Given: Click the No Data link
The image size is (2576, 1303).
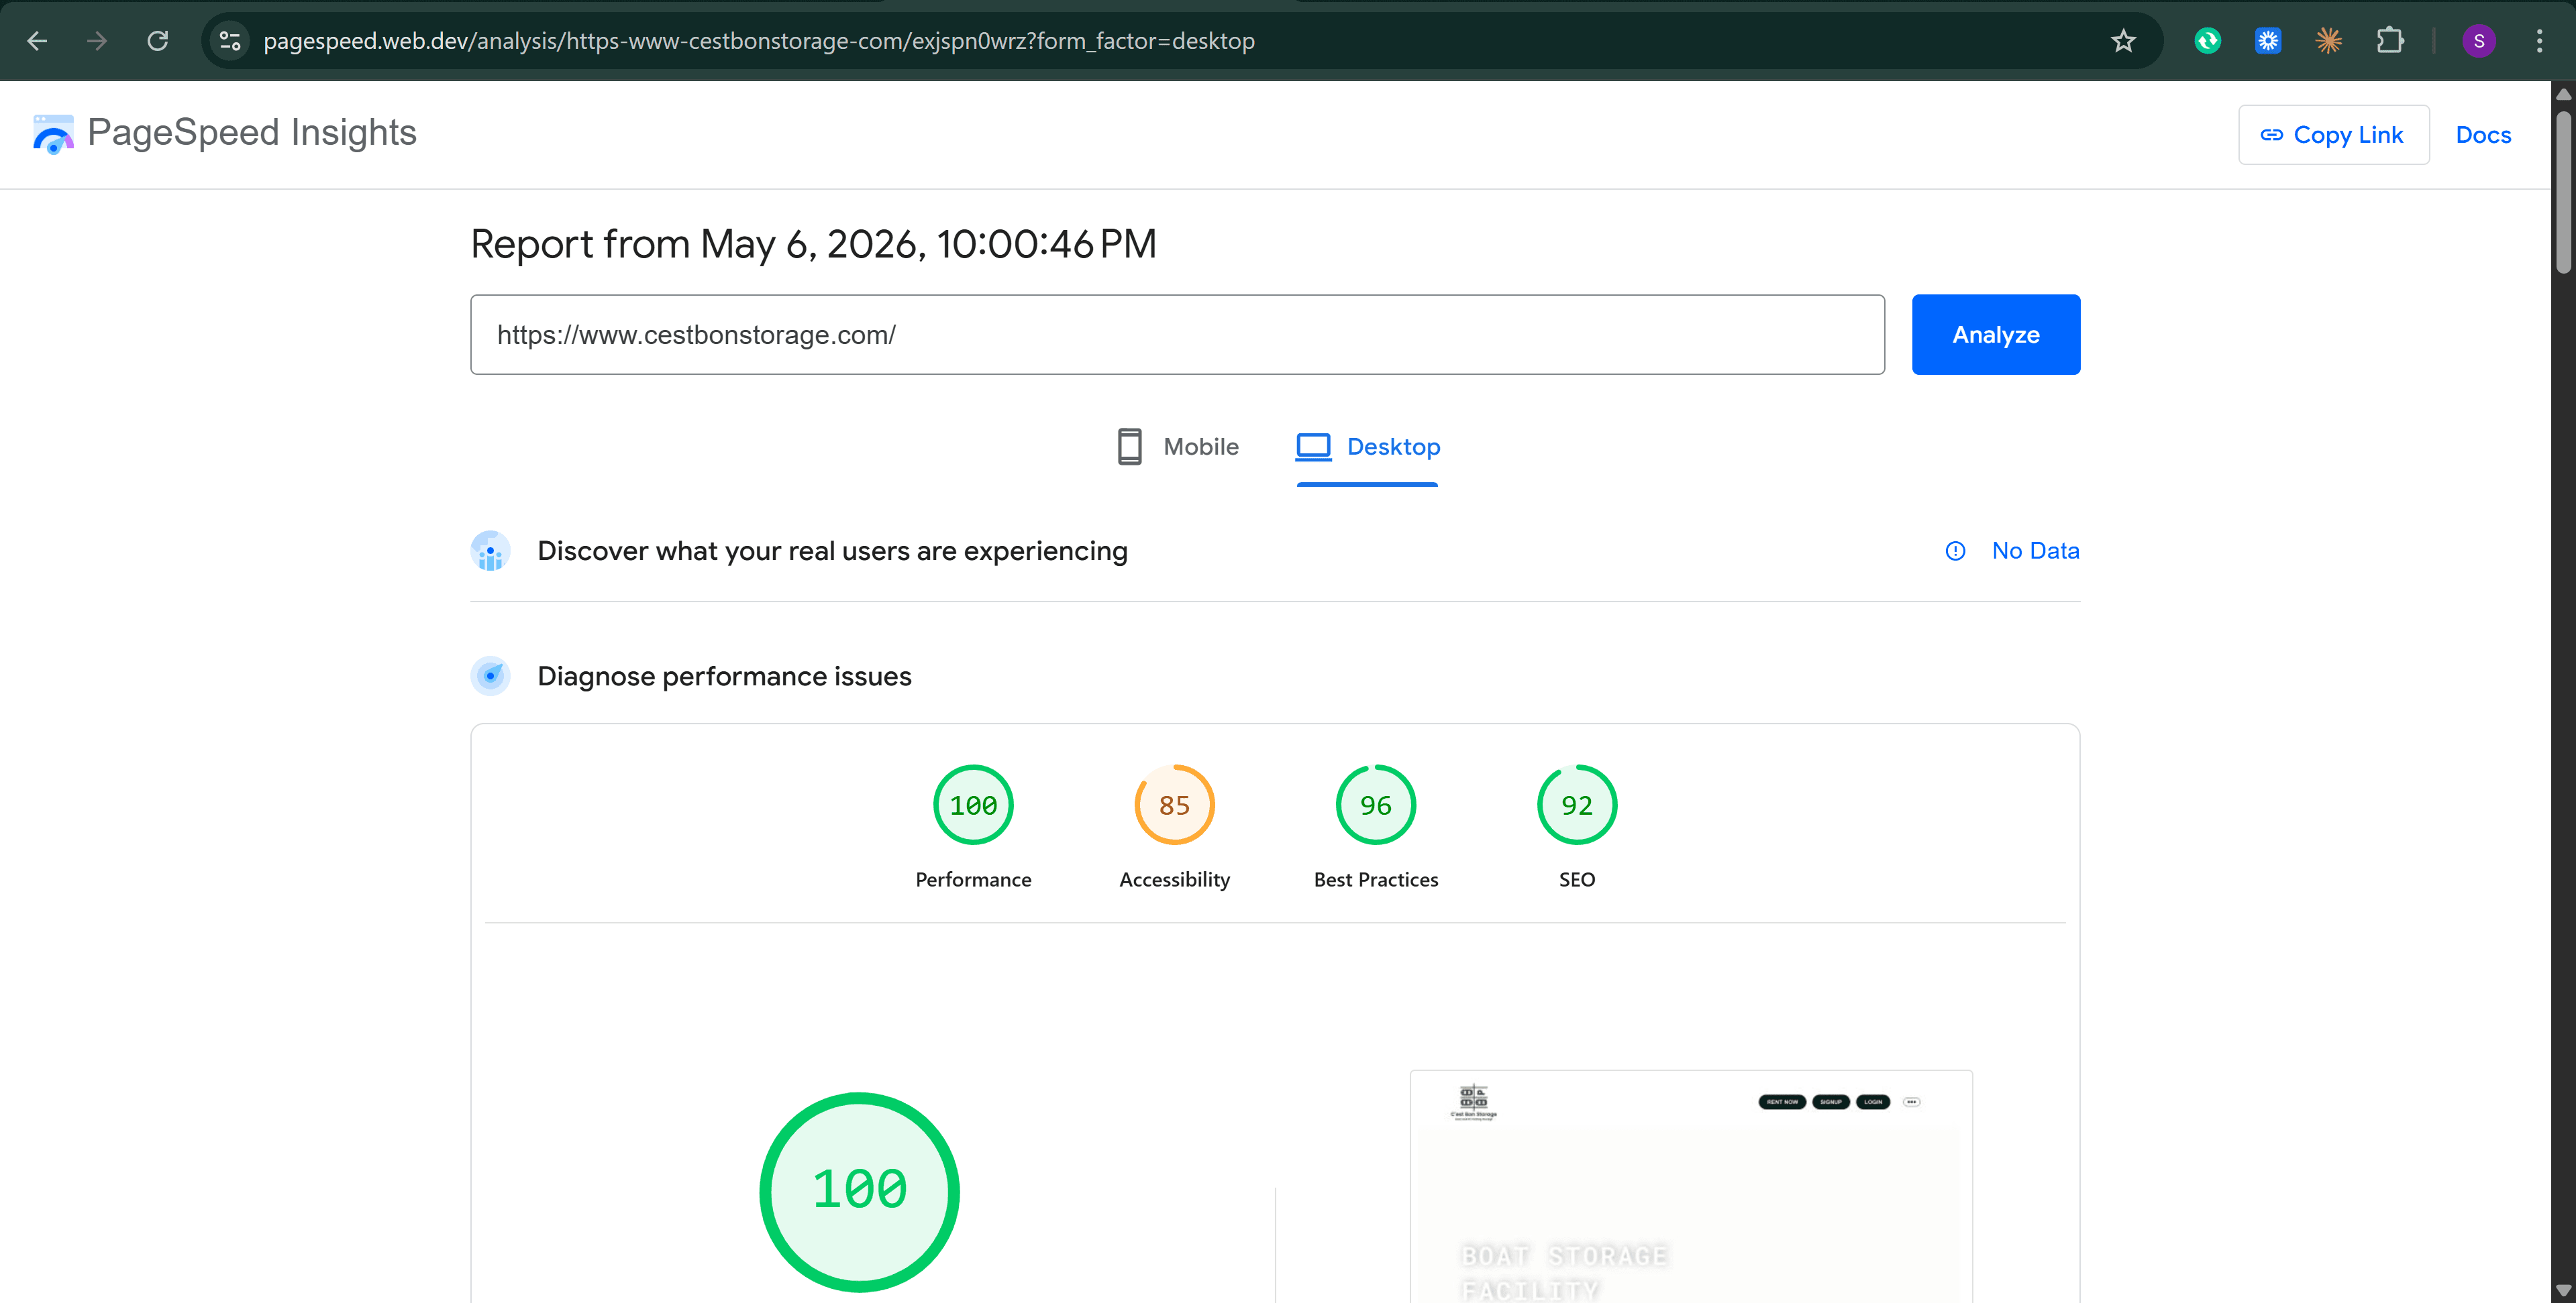Looking at the screenshot, I should pyautogui.click(x=2035, y=551).
